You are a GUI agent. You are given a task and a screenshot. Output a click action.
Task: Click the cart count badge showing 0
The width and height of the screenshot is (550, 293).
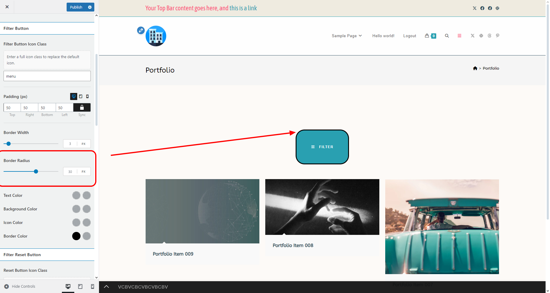click(x=434, y=36)
